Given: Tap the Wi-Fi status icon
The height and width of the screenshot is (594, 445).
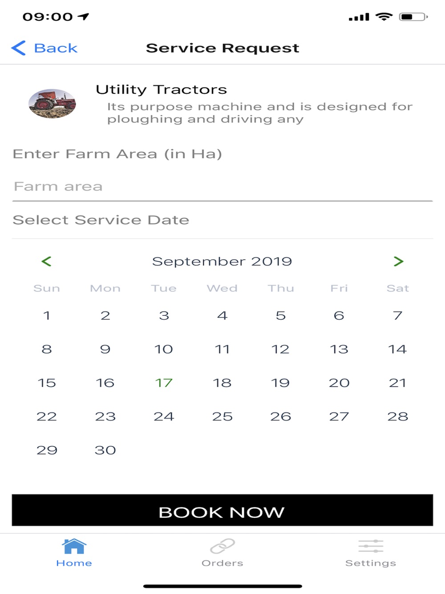Looking at the screenshot, I should [384, 17].
